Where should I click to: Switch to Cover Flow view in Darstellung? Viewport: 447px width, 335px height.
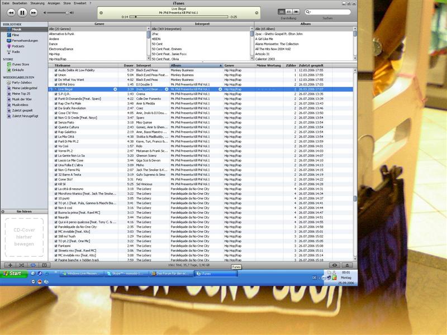[x=296, y=11]
